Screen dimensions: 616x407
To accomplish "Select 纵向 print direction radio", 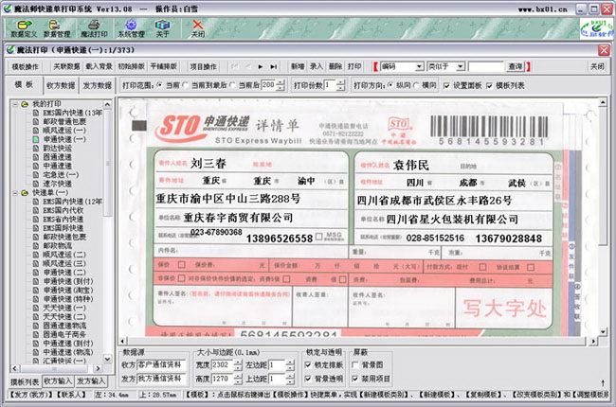I will click(x=390, y=85).
